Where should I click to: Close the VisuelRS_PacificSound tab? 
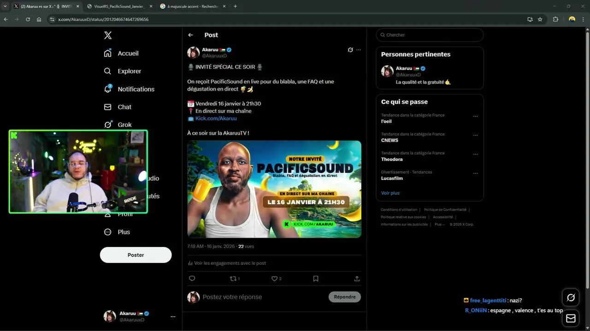pyautogui.click(x=151, y=6)
